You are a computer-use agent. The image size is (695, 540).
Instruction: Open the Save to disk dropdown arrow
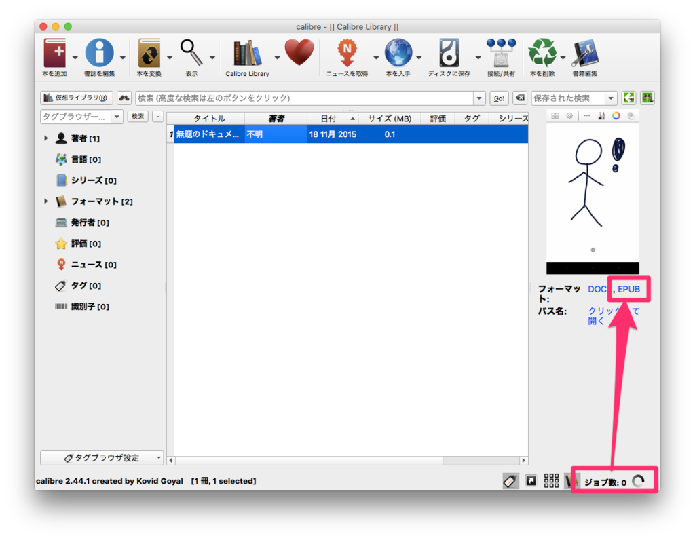coord(478,58)
